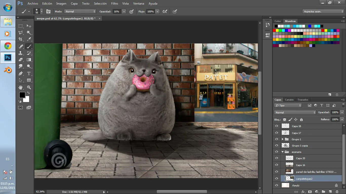Collapse the ecenario layer group
The height and width of the screenshot is (194, 346).
pos(282,152)
